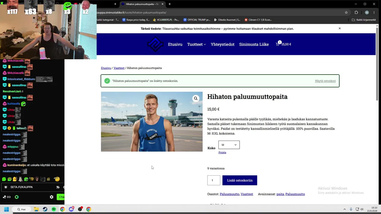Image resolution: width=381 pixels, height=214 pixels.
Task: Open Sinimusta Liike menu item
Action: (254, 44)
